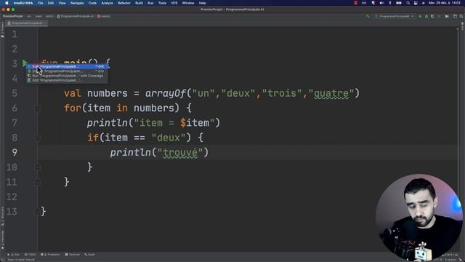Open the Edit menu
465x262 pixels.
tap(51, 3)
